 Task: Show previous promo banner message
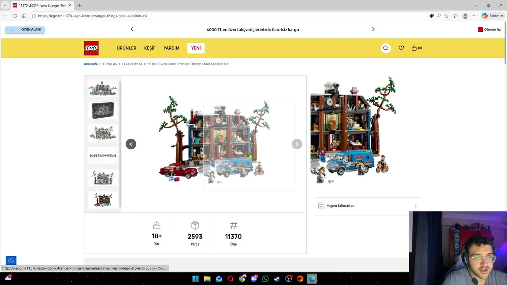[x=132, y=29]
